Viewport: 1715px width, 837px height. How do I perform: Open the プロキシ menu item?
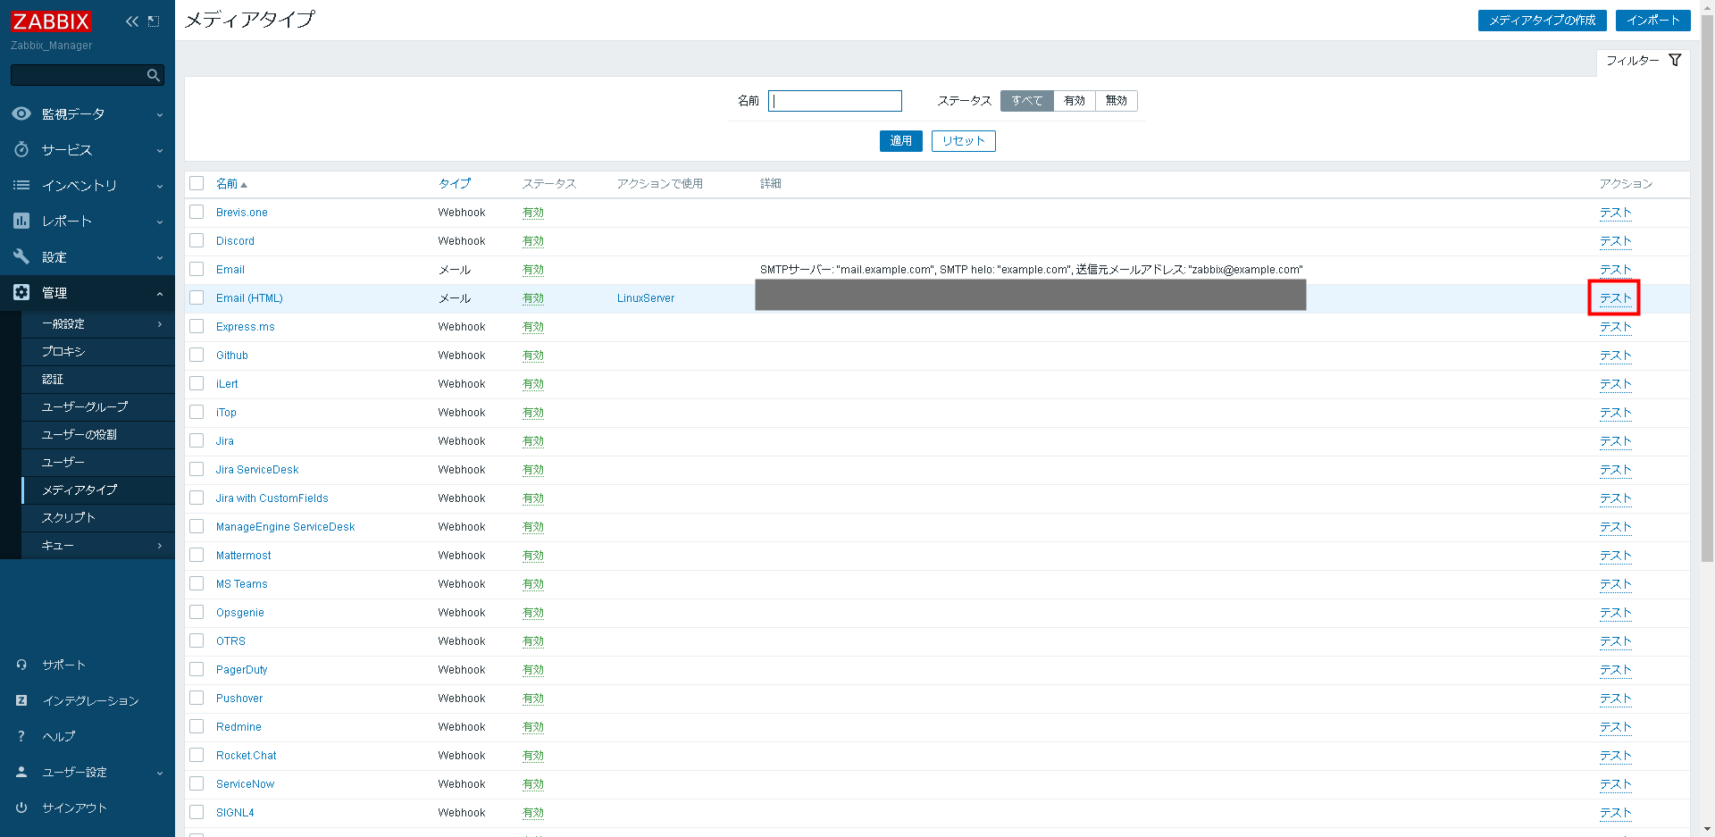pyautogui.click(x=98, y=351)
